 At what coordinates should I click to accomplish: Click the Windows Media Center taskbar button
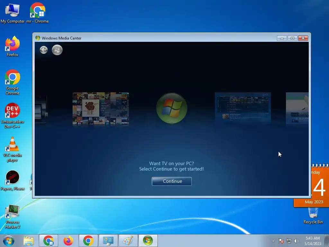[x=148, y=241]
